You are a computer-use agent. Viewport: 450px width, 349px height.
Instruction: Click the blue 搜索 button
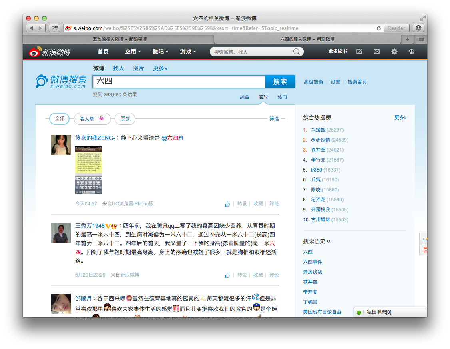pos(280,82)
